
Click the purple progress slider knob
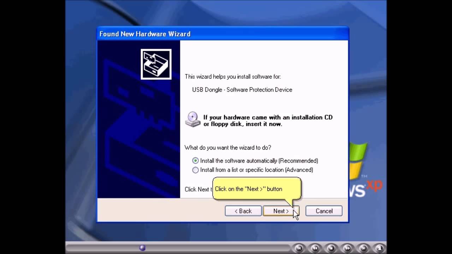[143, 248]
